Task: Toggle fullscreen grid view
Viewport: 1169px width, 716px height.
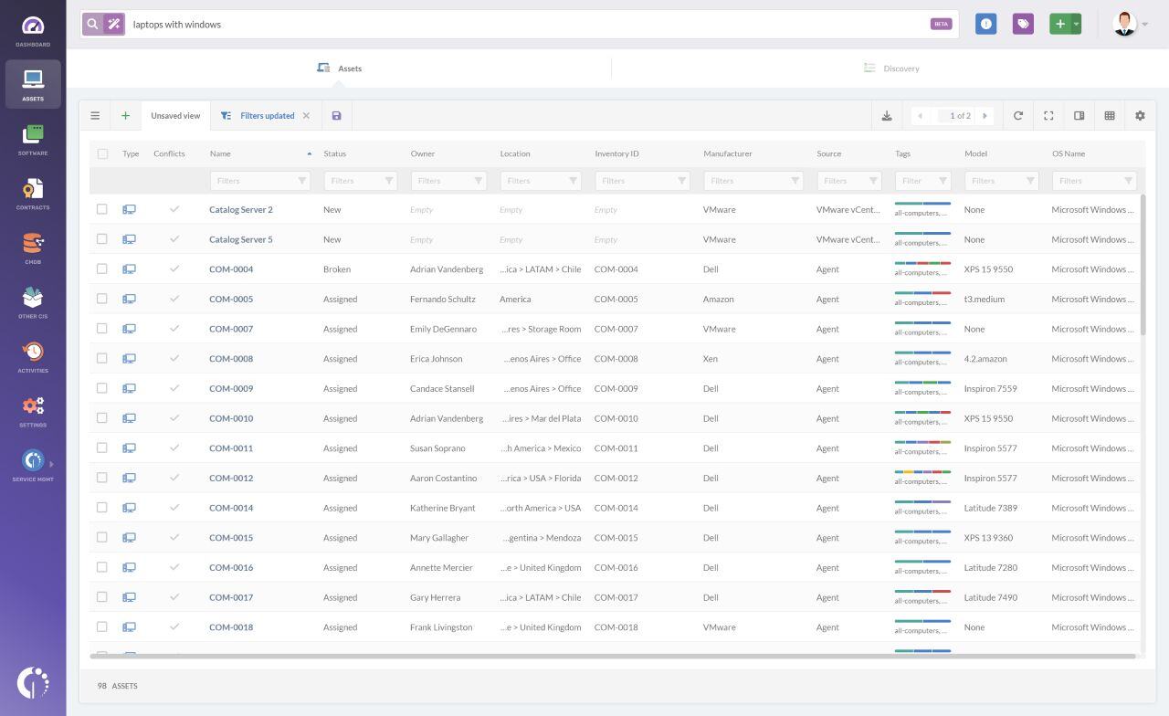Action: coord(1048,116)
